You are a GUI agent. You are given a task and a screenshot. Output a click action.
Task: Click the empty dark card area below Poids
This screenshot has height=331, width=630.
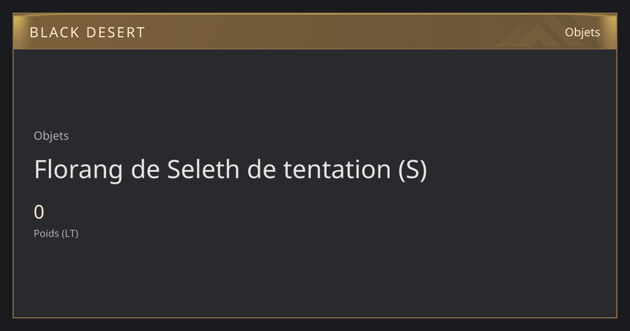pyautogui.click(x=315, y=278)
